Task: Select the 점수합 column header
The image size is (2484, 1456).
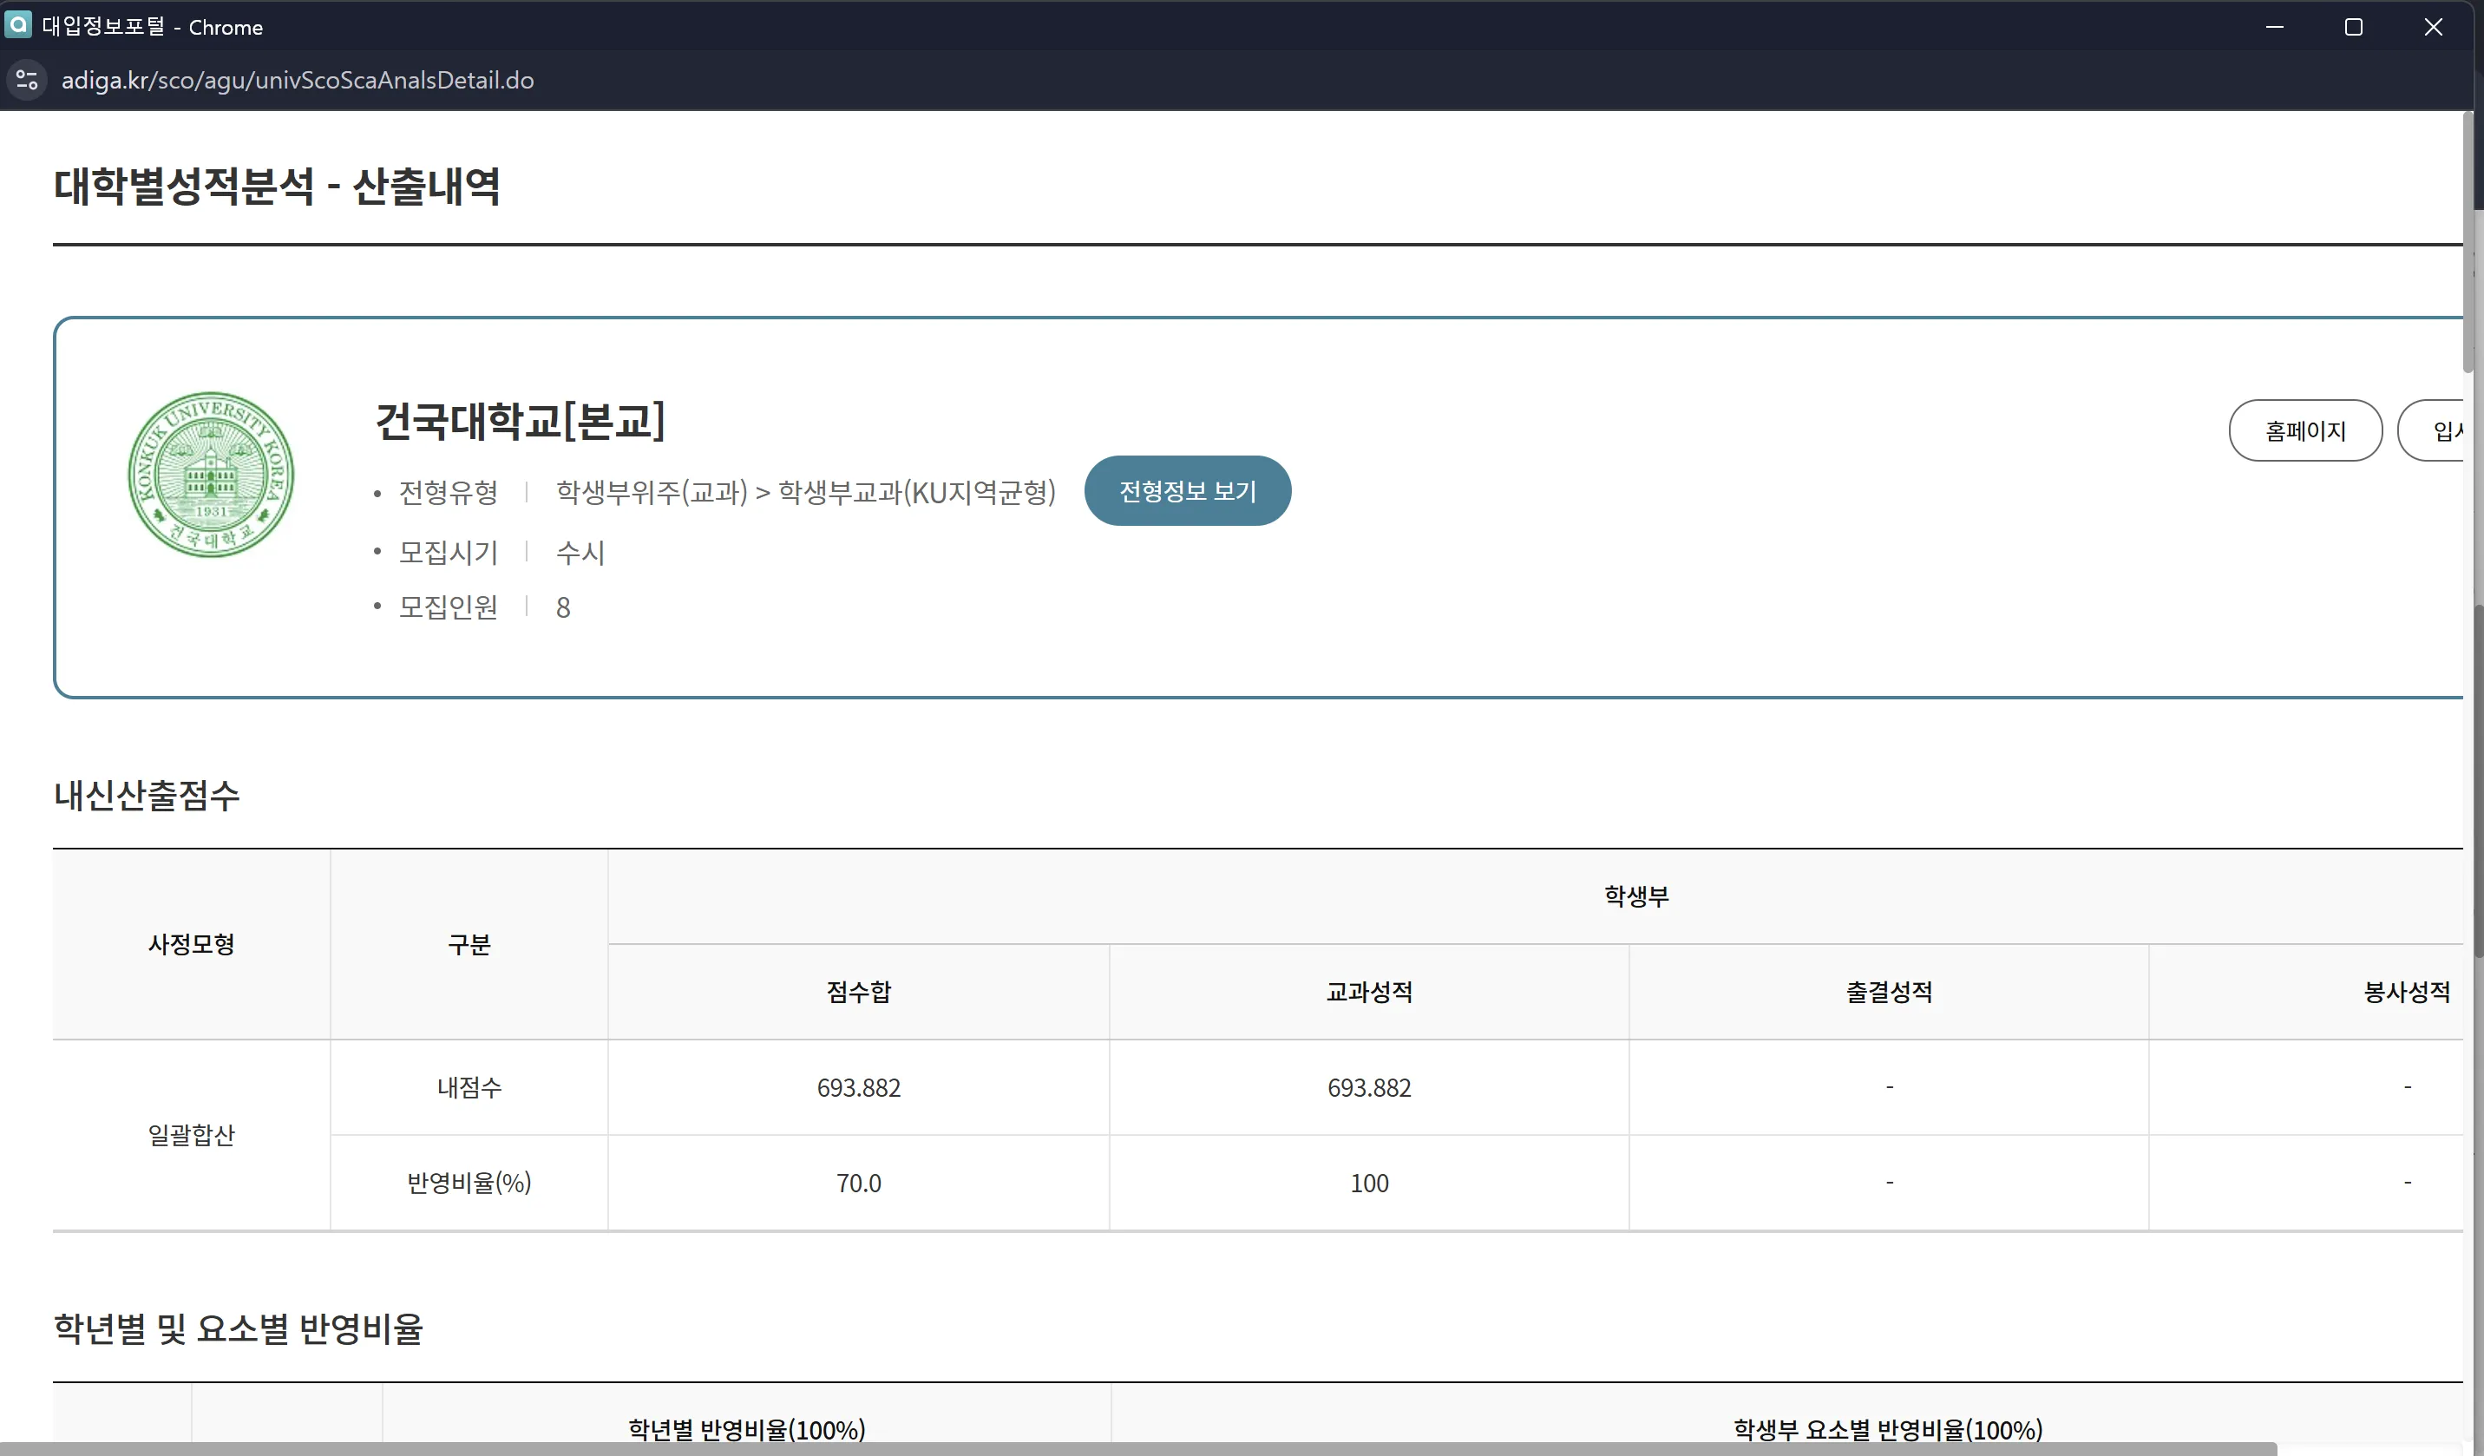Action: coord(856,992)
